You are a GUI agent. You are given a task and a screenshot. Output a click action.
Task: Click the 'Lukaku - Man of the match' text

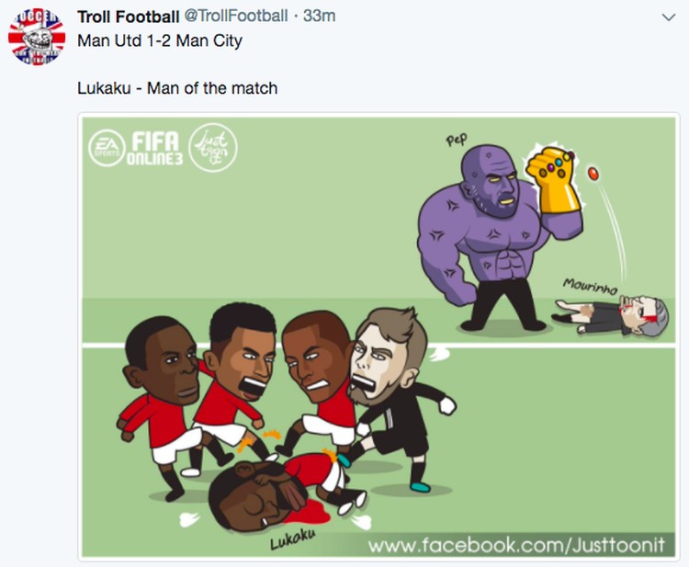[177, 88]
